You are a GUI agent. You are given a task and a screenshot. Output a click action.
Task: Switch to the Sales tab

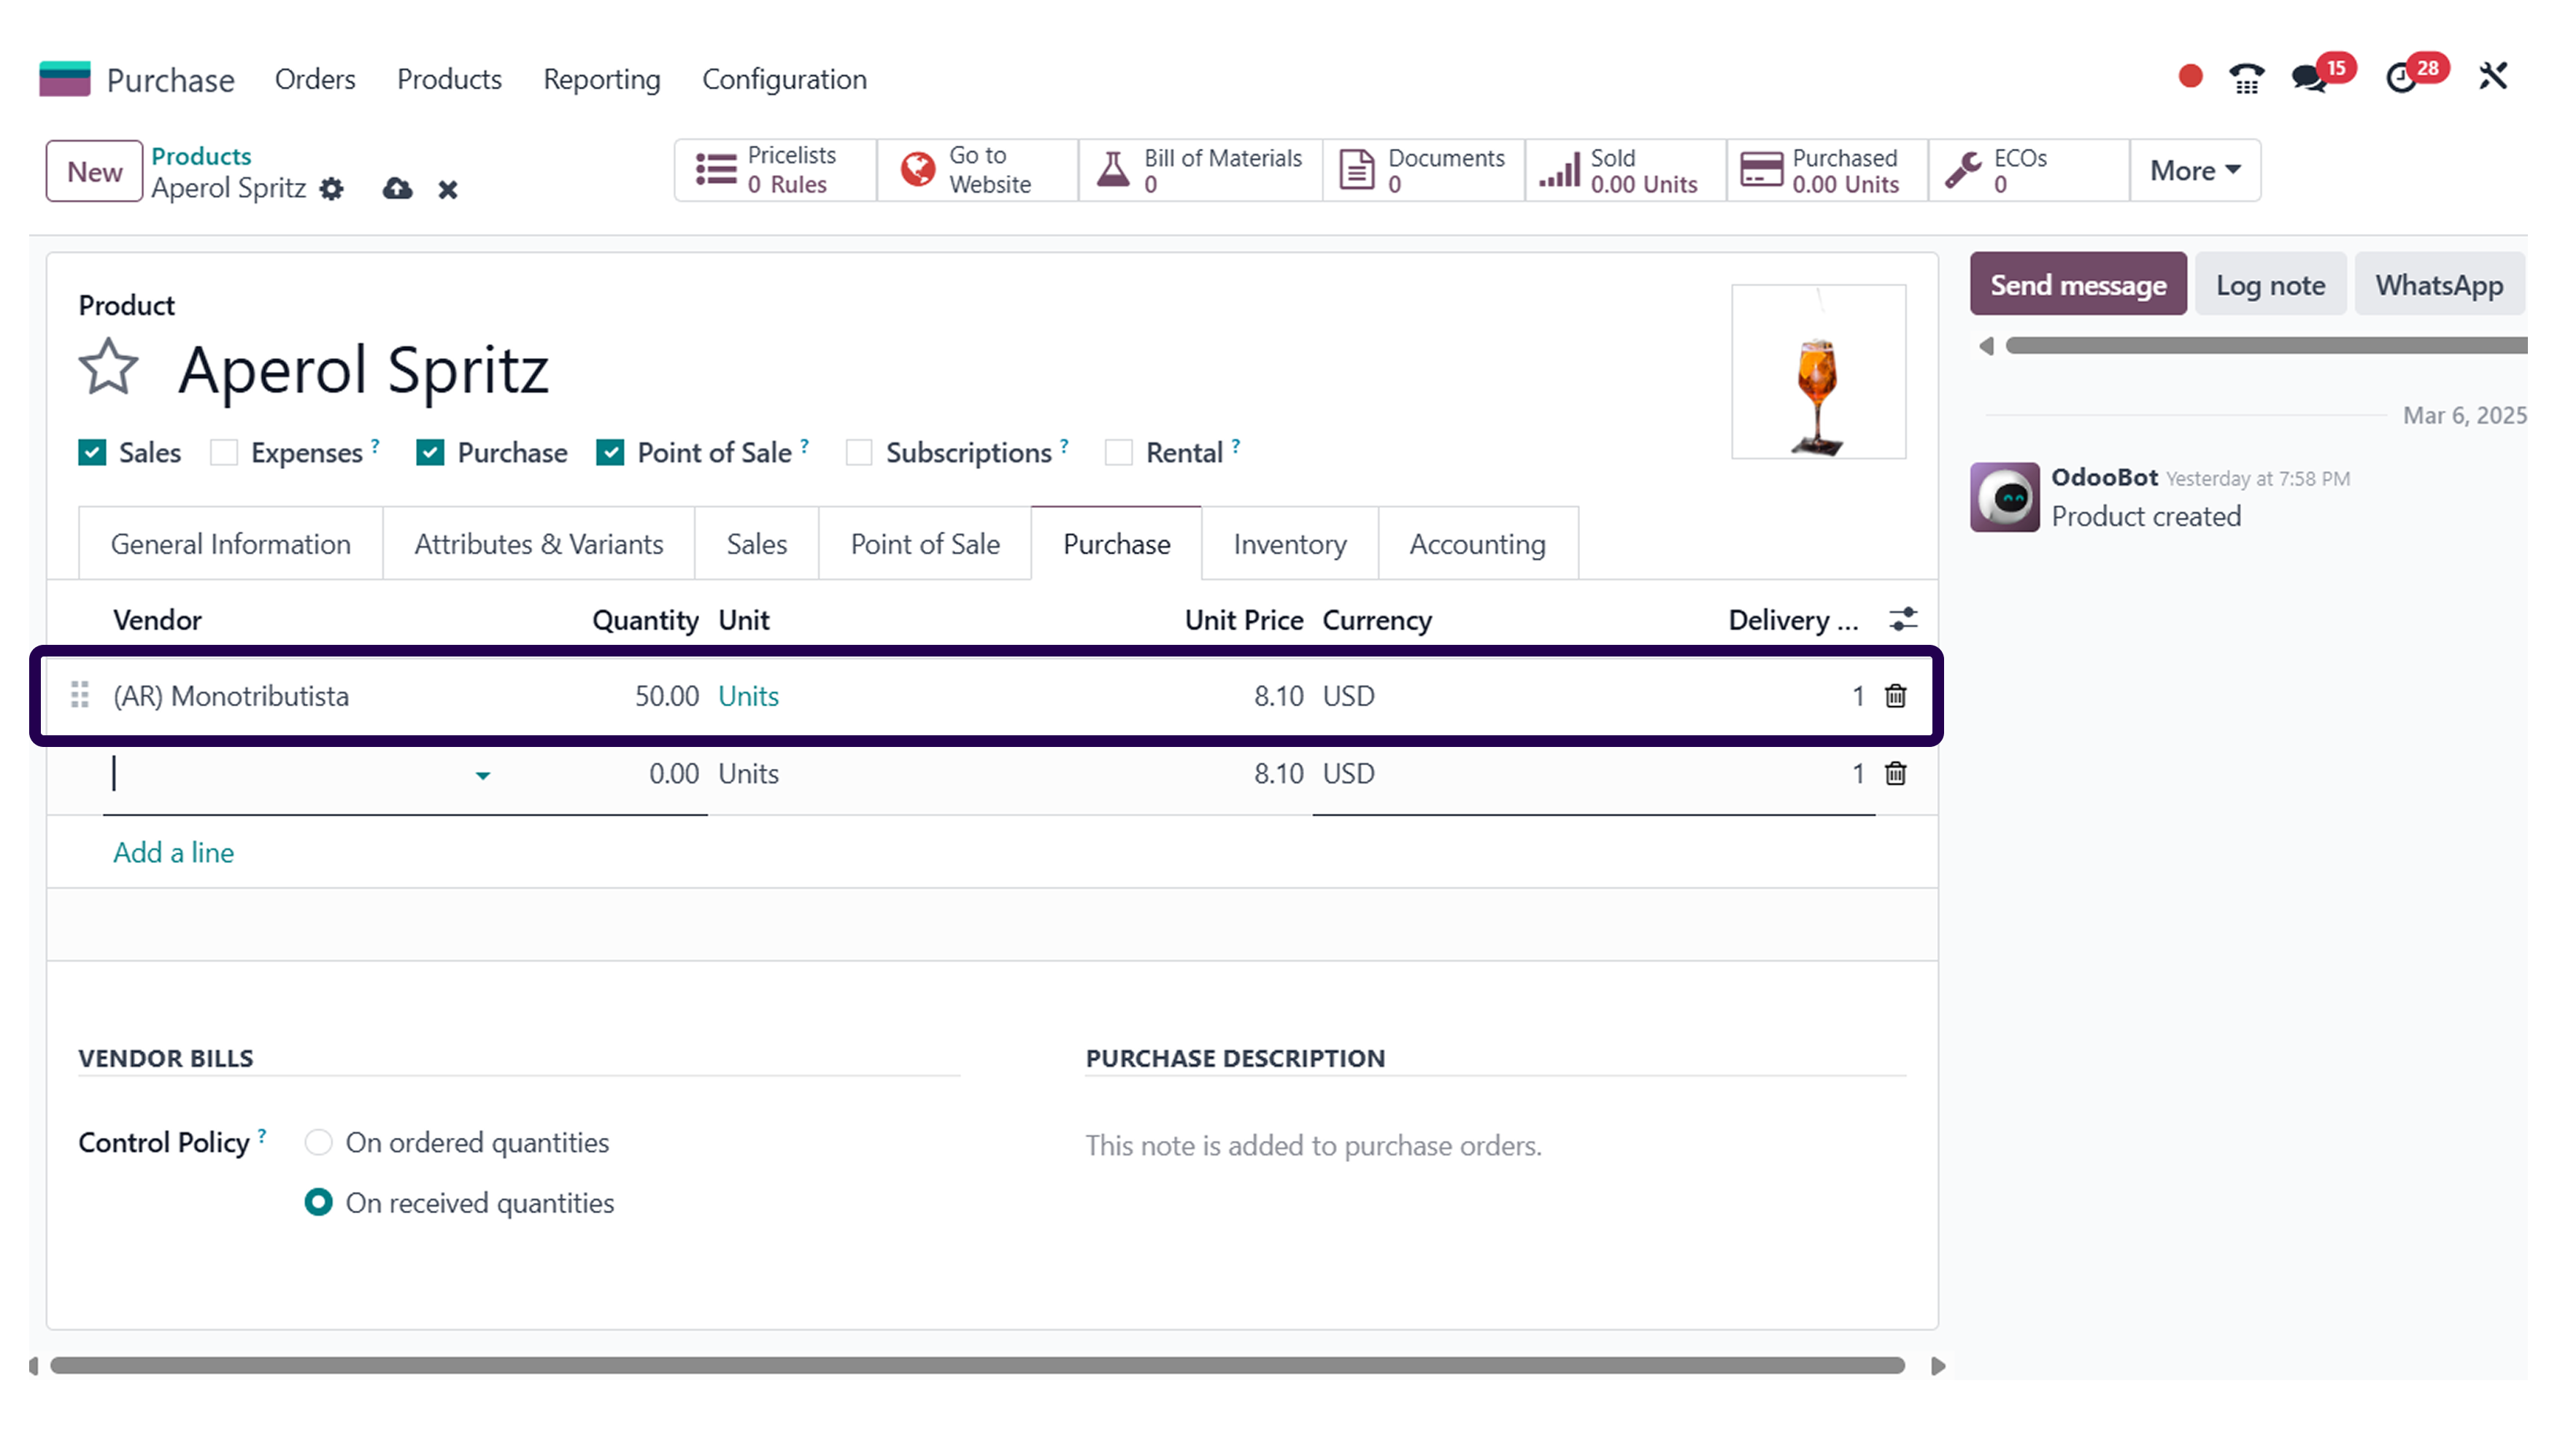[757, 544]
